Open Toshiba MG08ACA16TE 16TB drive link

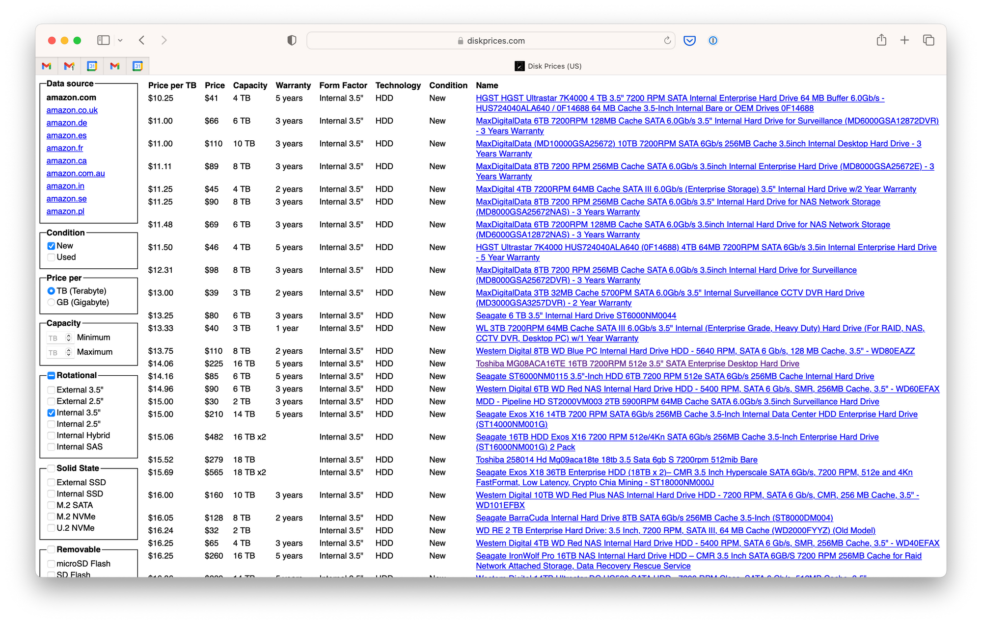(x=637, y=364)
